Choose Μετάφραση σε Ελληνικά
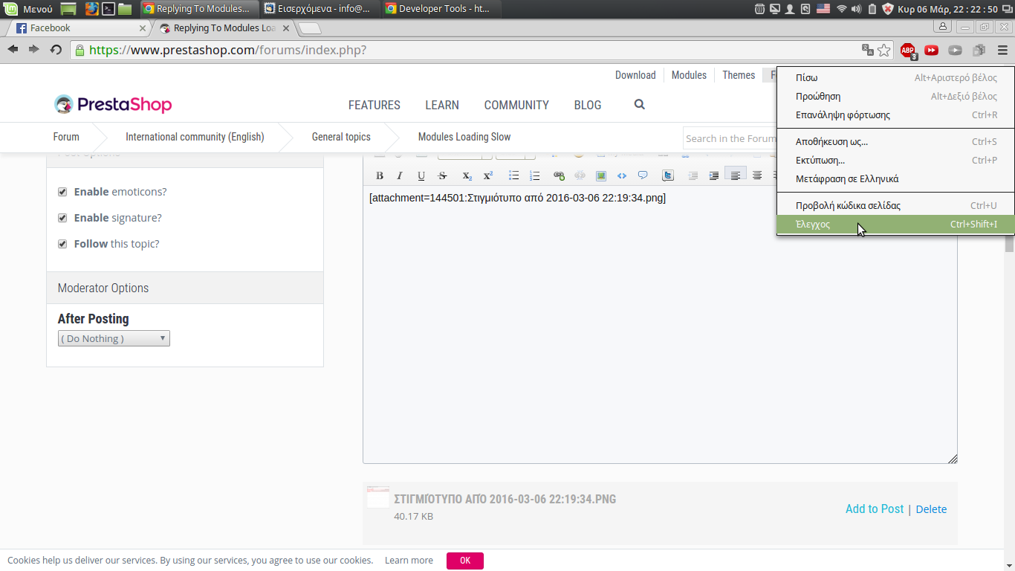 895,178
